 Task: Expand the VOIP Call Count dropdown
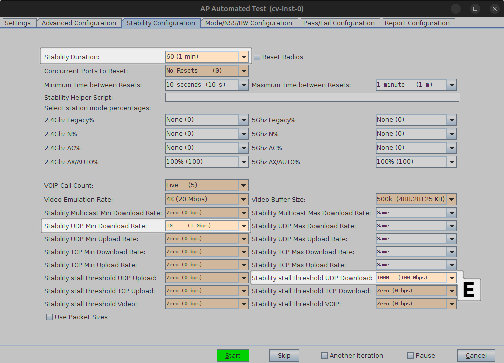(243, 185)
